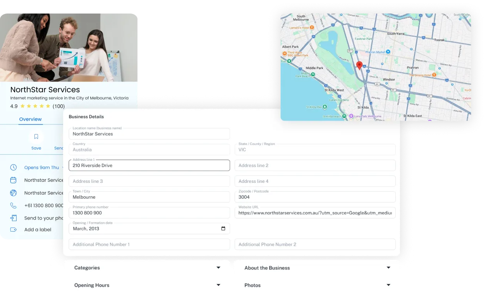The image size is (486, 293).
Task: Click the St Kilda West label on map
Action: (334, 90)
